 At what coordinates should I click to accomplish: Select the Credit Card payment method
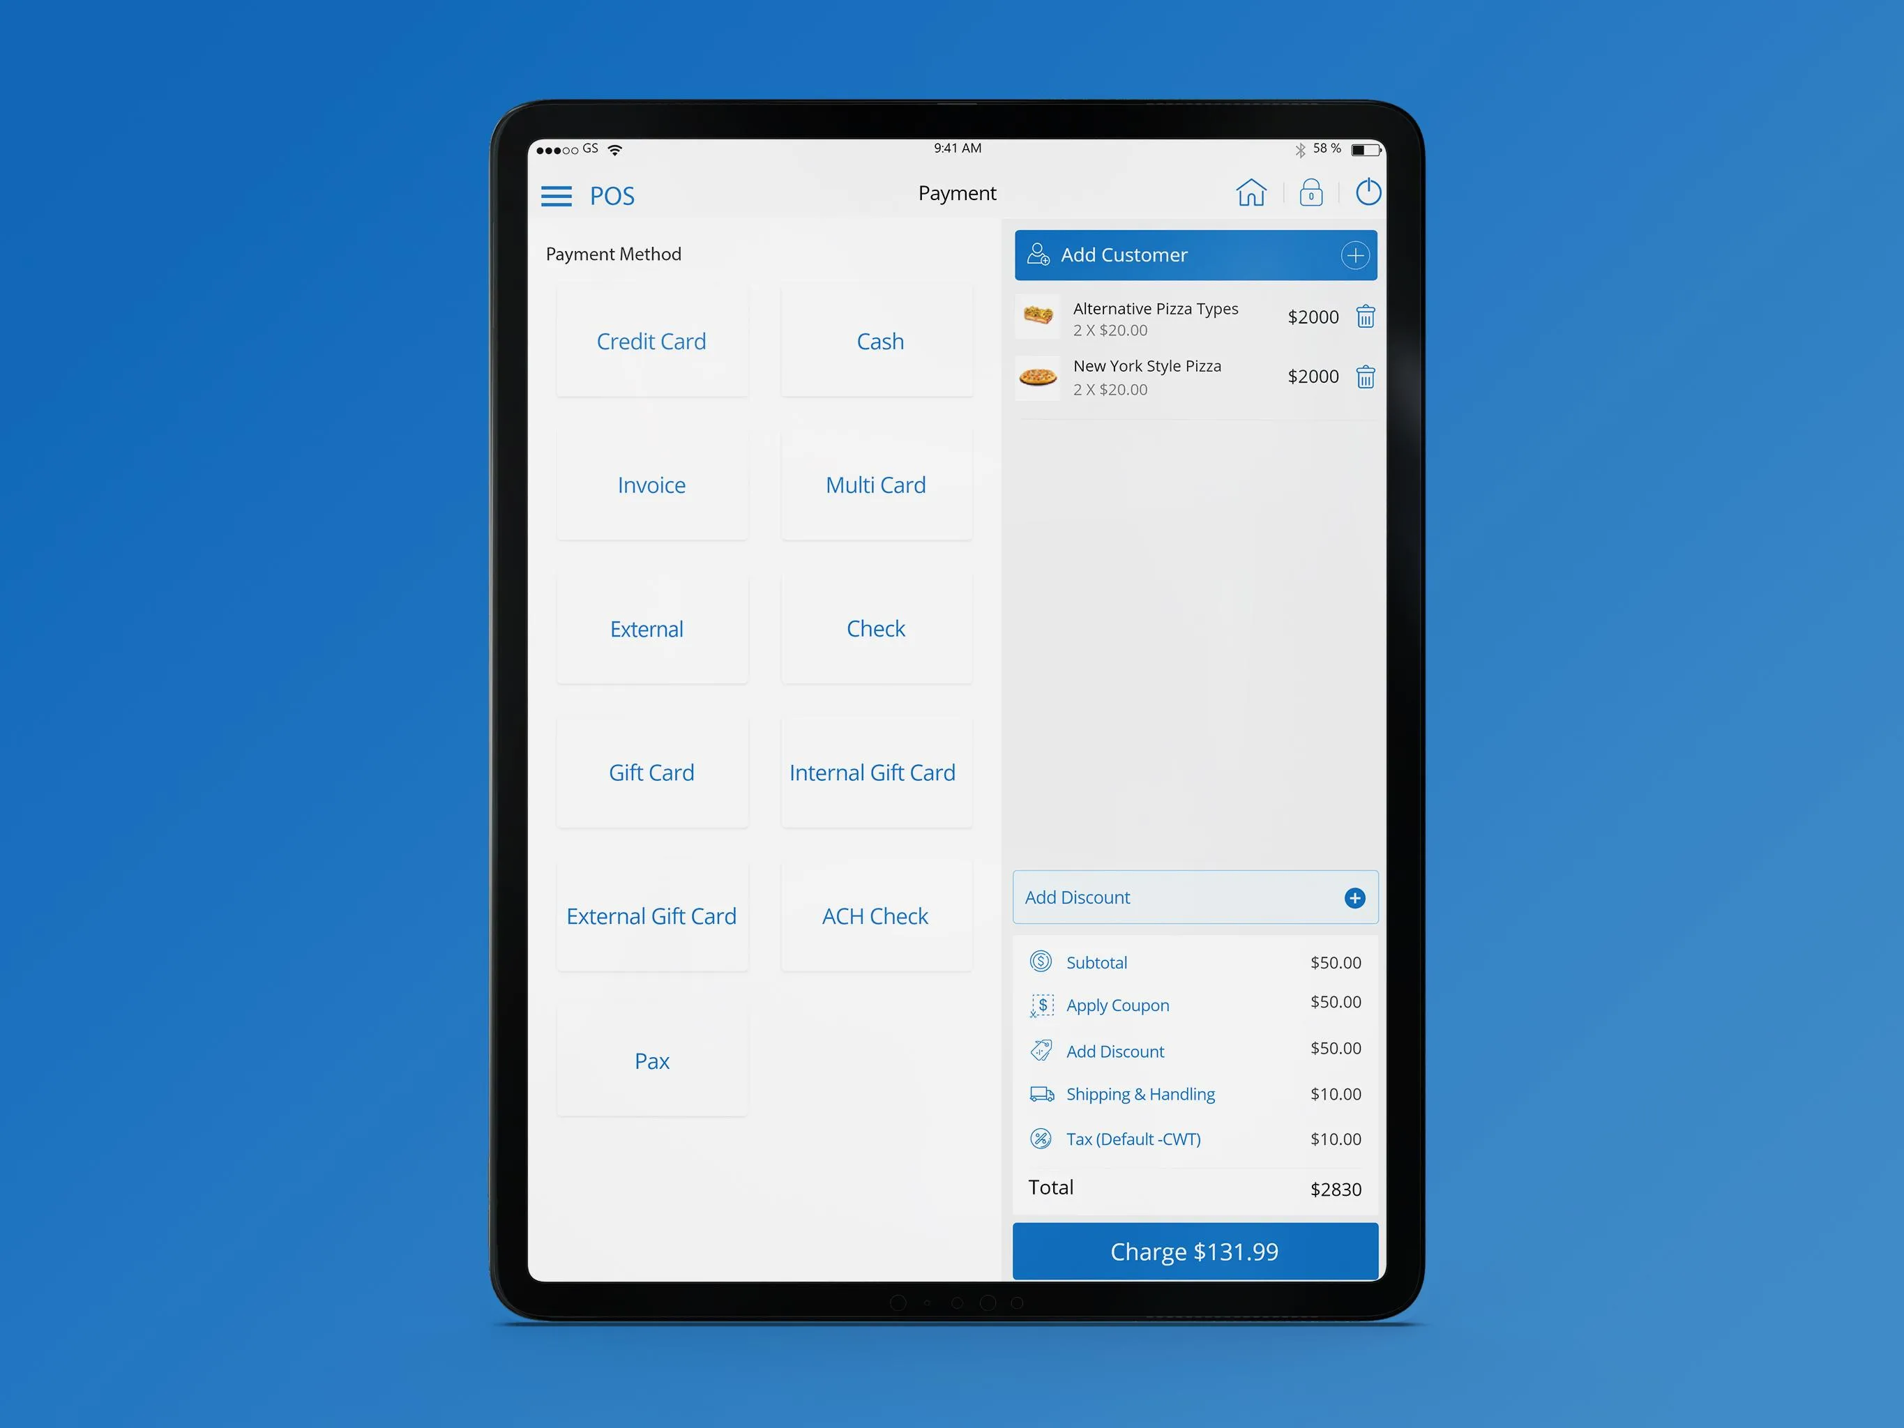click(x=651, y=340)
